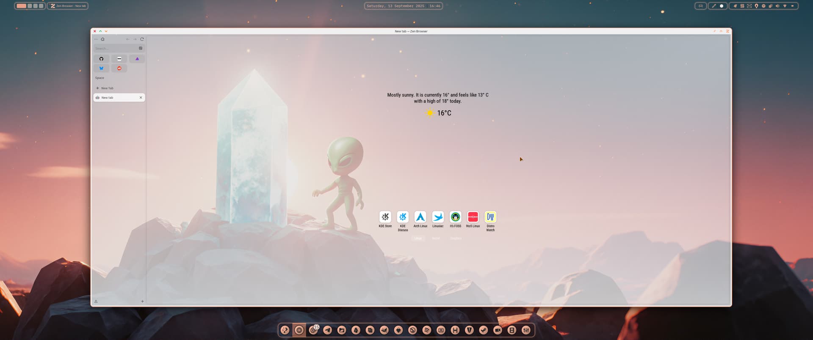Click the purple triangle pinned essential
The width and height of the screenshot is (813, 340).
(x=137, y=59)
